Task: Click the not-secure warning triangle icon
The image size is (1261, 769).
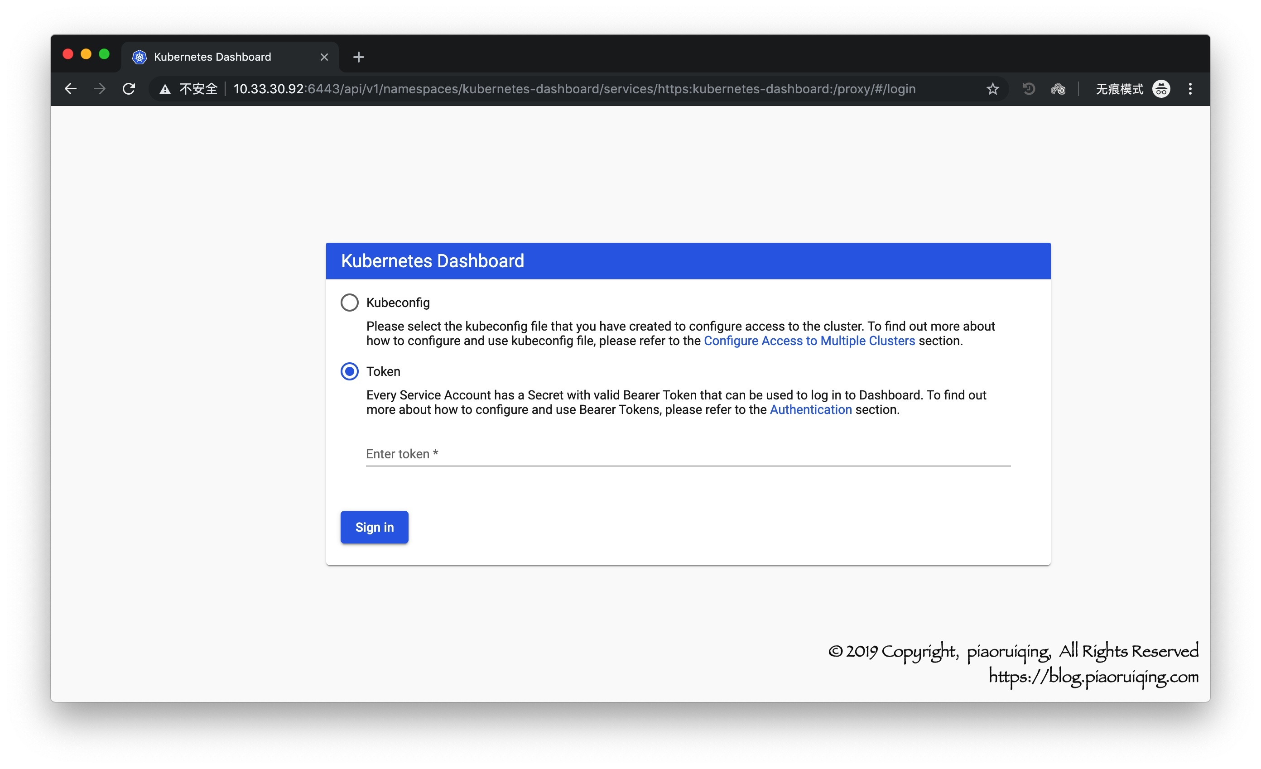Action: coord(165,90)
